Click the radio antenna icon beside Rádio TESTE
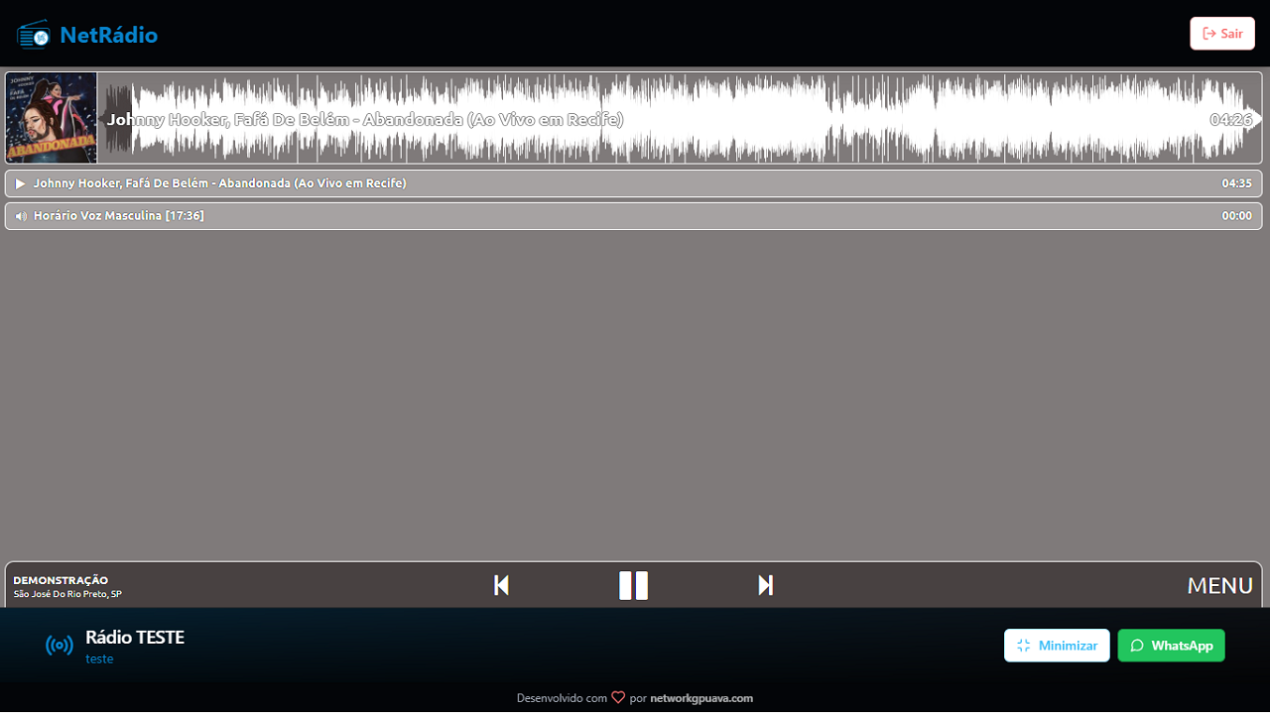 59,645
